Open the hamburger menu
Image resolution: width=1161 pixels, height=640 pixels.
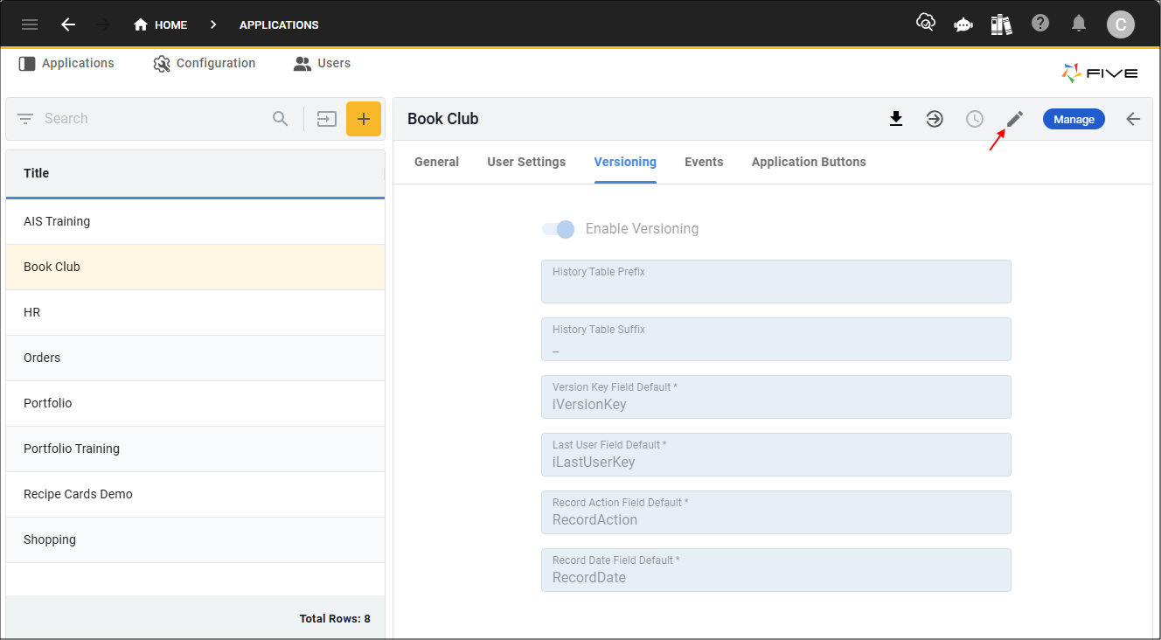click(x=30, y=24)
